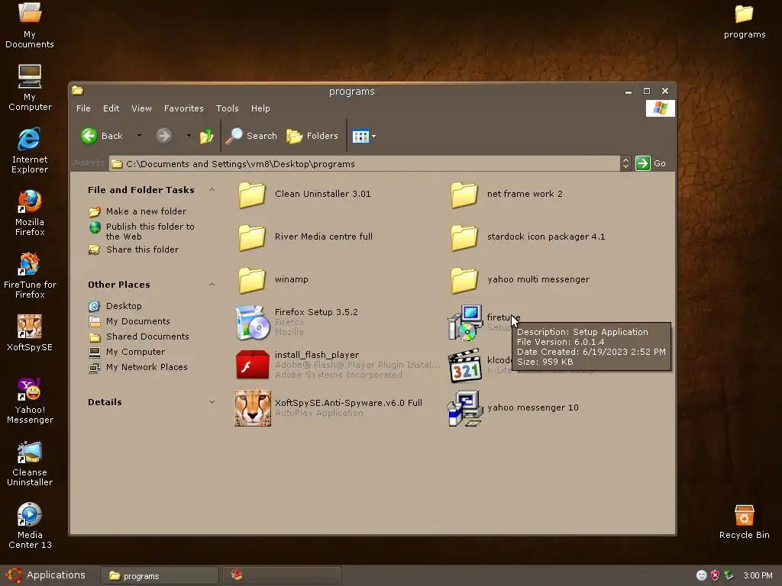Select install_flash_player file
Image resolution: width=782 pixels, height=586 pixels.
click(x=338, y=365)
